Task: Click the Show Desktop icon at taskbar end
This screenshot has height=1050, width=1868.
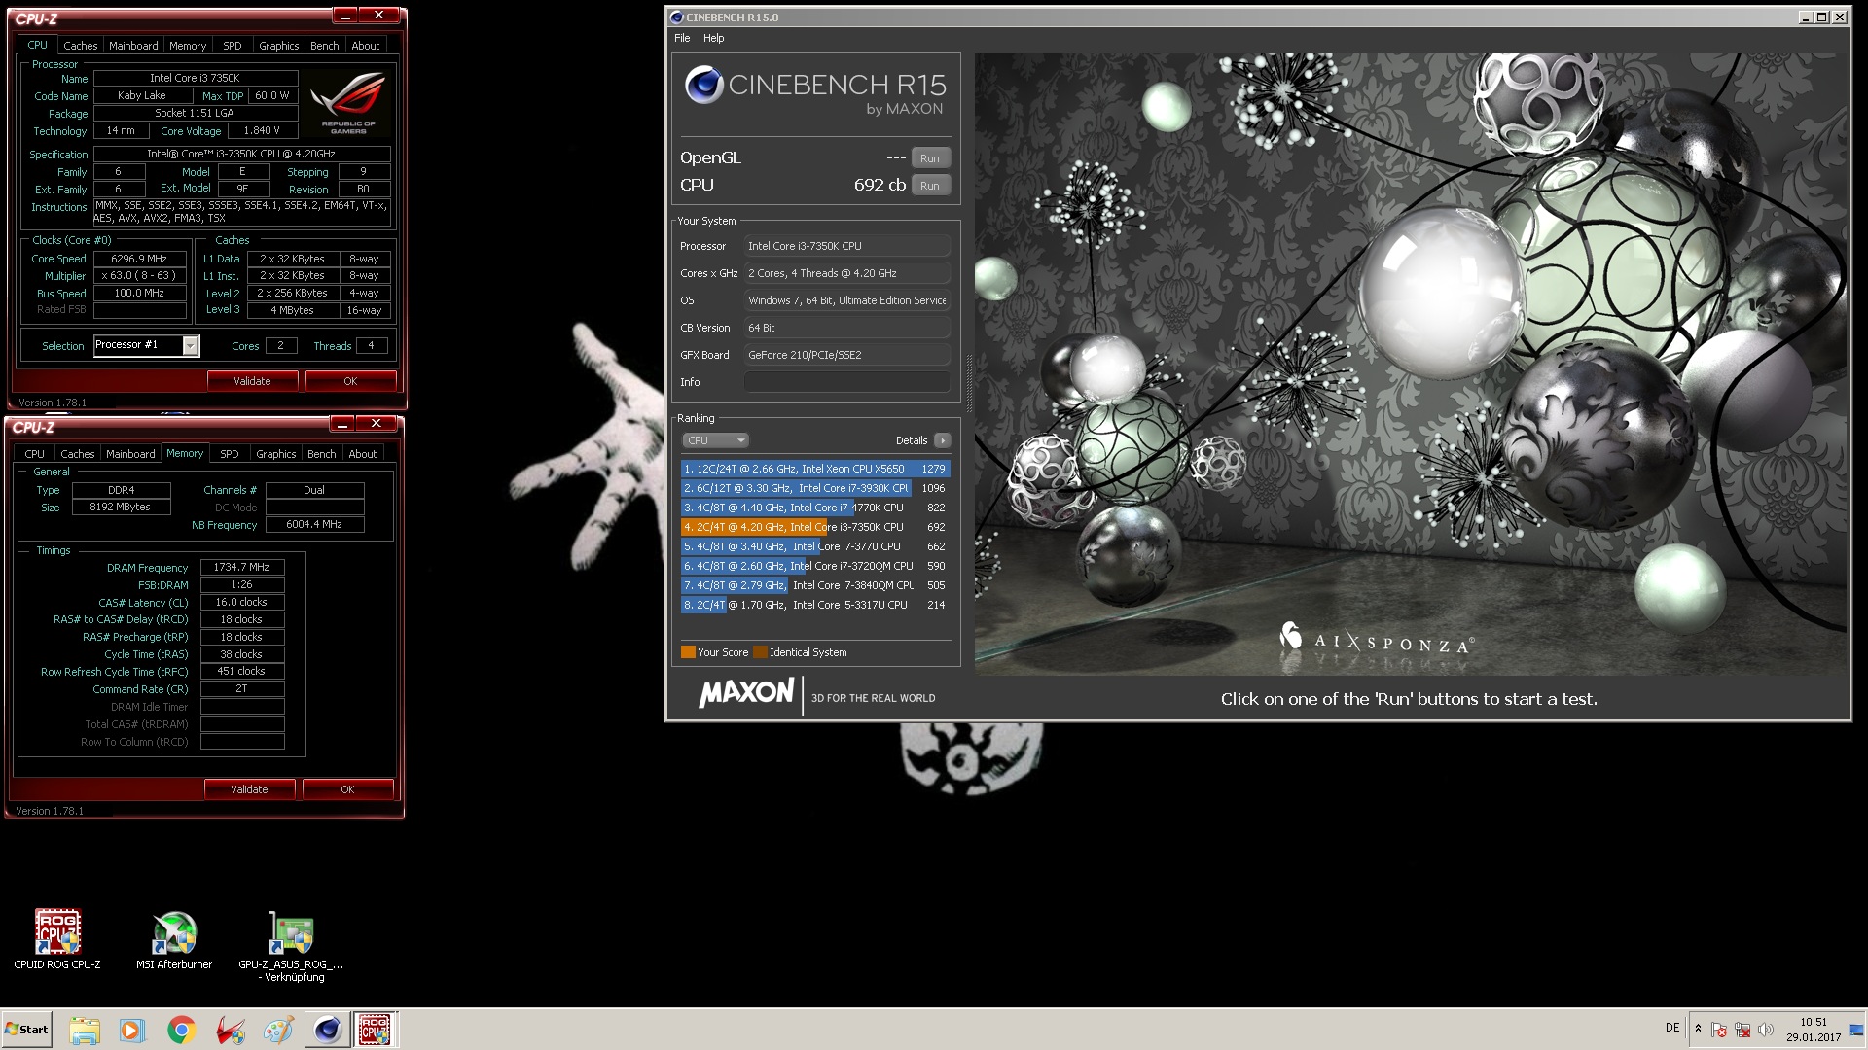Action: pyautogui.click(x=1857, y=1030)
